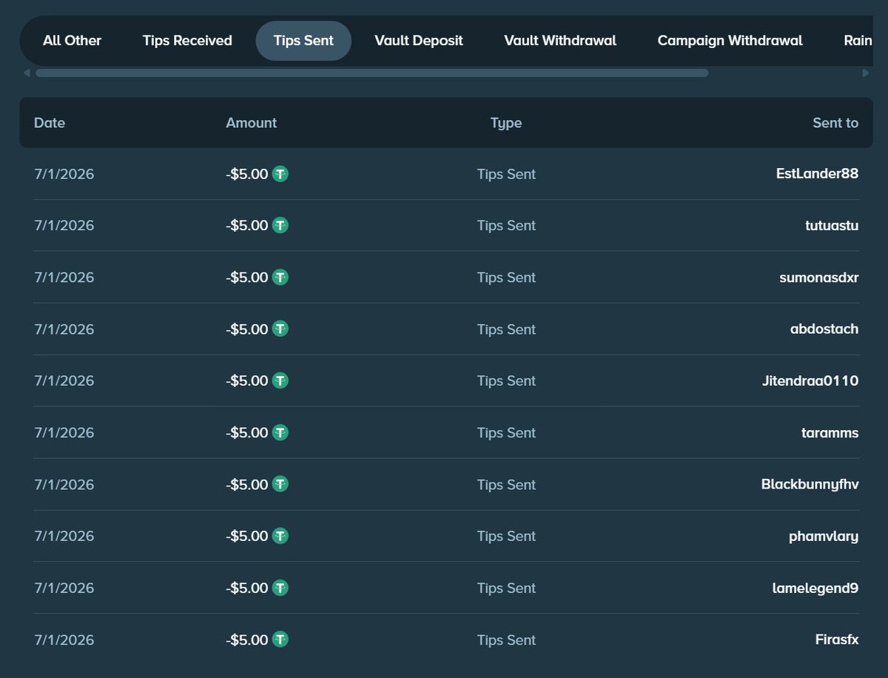Open recipient phamvlary
Screen dimensions: 888x678
click(x=824, y=536)
